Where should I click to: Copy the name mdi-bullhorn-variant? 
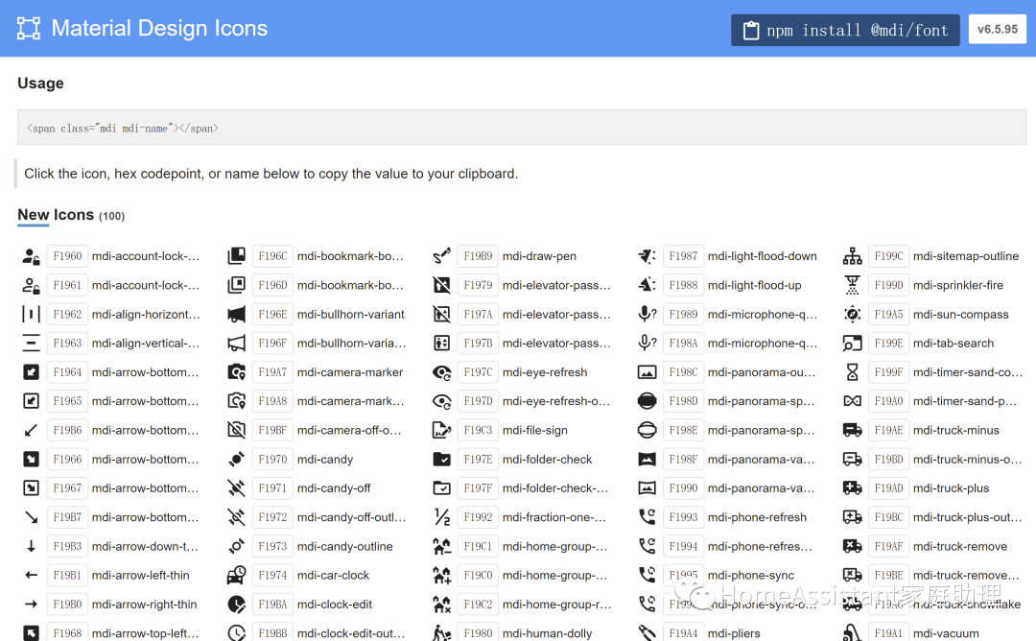tap(351, 314)
